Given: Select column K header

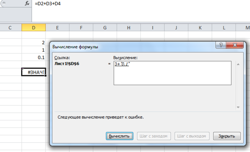Looking at the screenshot, I should [200, 28].
